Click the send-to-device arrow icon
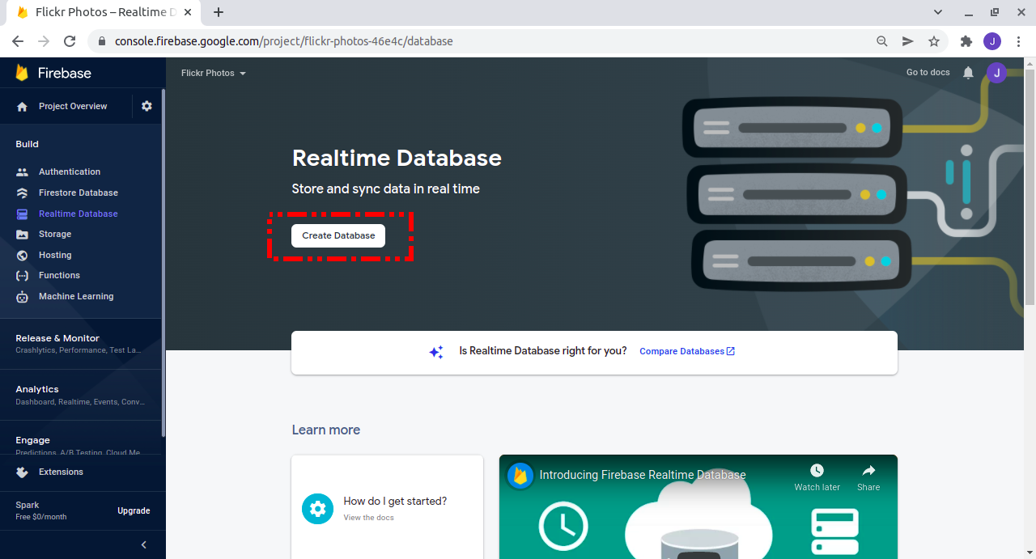The width and height of the screenshot is (1036, 559). tap(908, 41)
